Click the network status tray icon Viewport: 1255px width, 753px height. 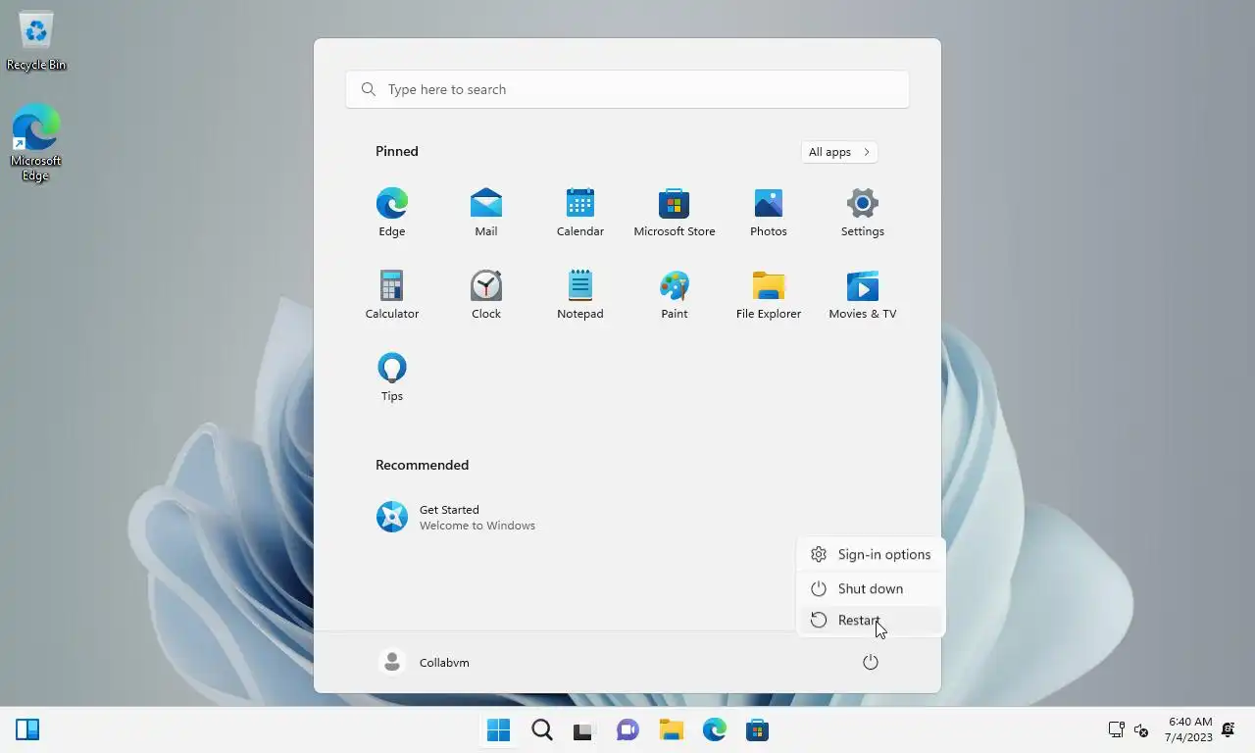1116,730
